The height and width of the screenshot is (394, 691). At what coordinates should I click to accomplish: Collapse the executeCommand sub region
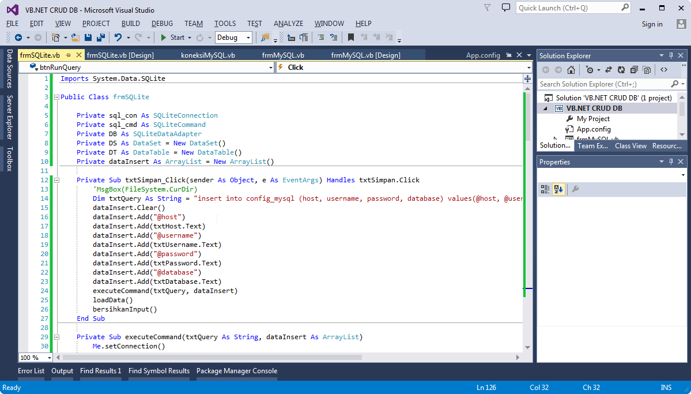click(x=56, y=337)
